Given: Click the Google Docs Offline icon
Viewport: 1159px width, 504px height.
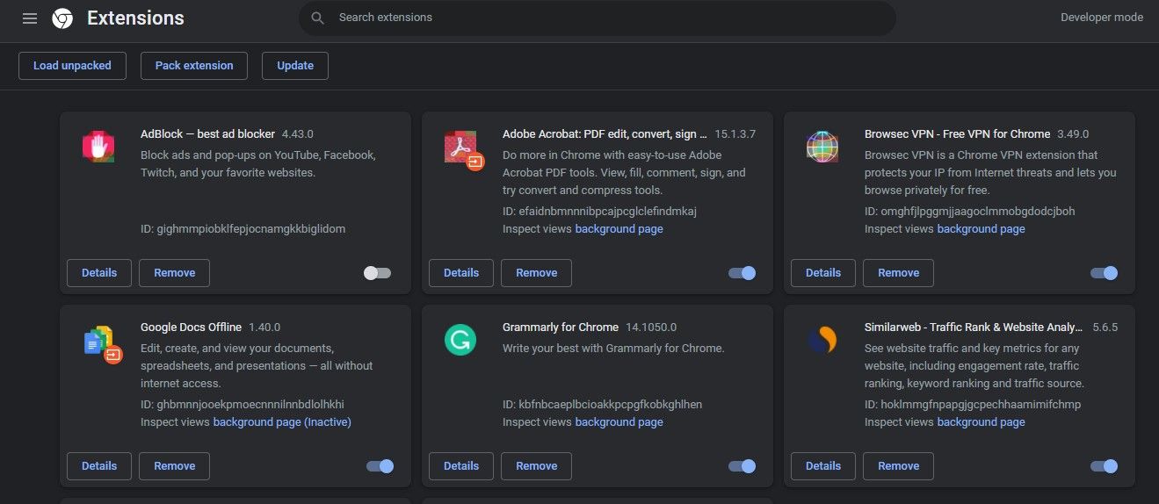Looking at the screenshot, I should click(103, 343).
